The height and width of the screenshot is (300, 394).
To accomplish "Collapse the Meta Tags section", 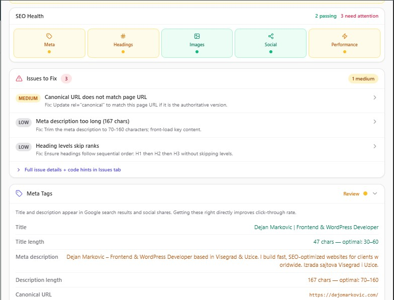I will point(374,193).
